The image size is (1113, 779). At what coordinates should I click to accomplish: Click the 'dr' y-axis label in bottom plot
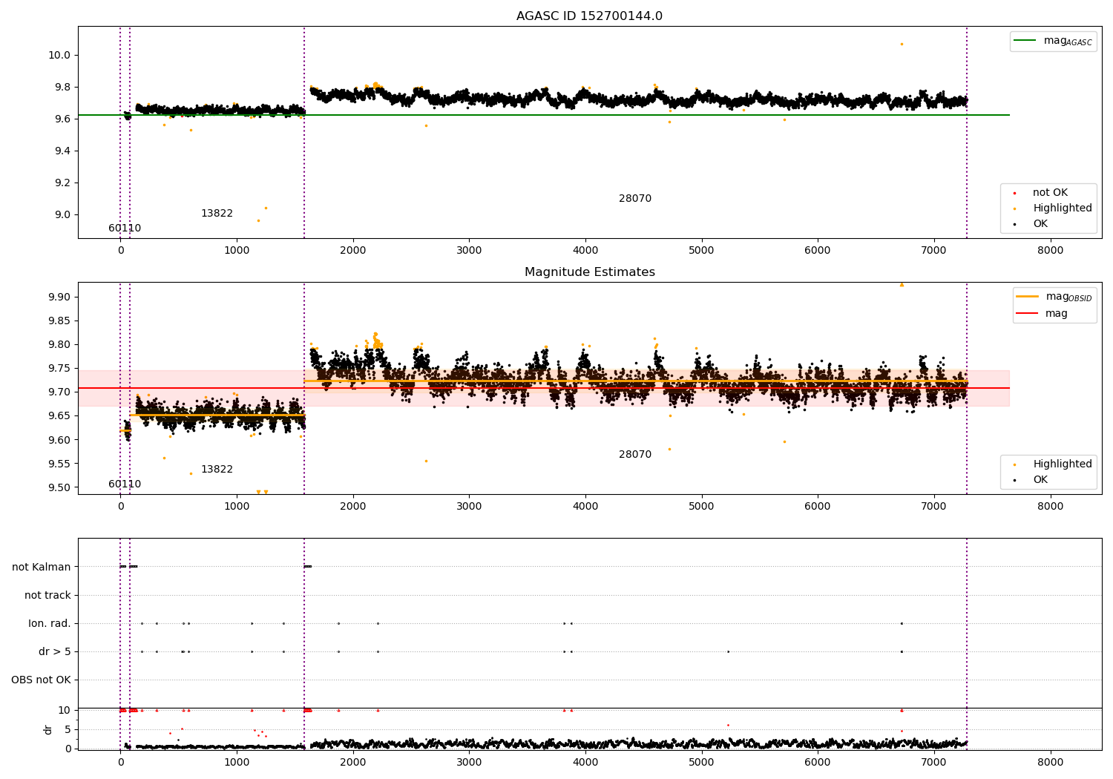click(x=48, y=729)
